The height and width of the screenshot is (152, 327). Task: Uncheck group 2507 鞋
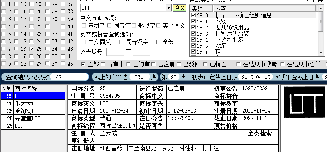[193, 51]
